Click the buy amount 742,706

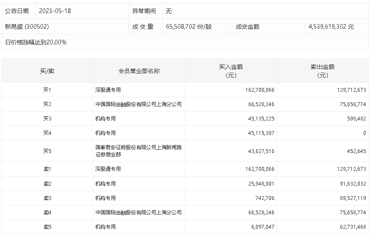click(265, 198)
